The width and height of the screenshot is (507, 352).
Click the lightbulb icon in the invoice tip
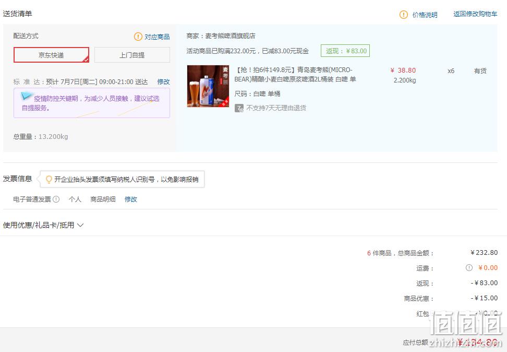(49, 180)
